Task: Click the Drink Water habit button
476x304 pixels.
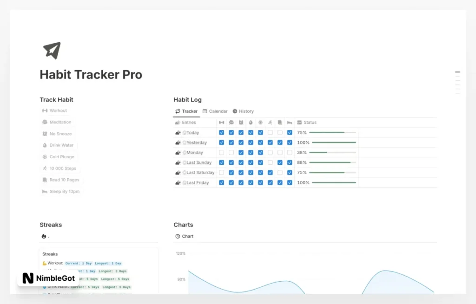Action: [58, 145]
